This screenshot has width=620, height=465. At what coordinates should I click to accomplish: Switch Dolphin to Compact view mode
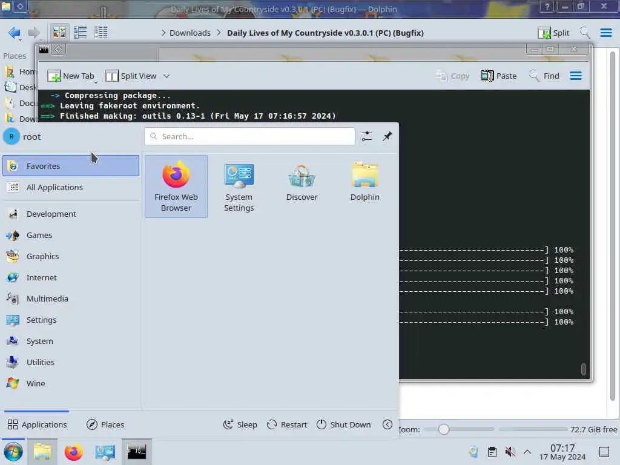pyautogui.click(x=81, y=33)
